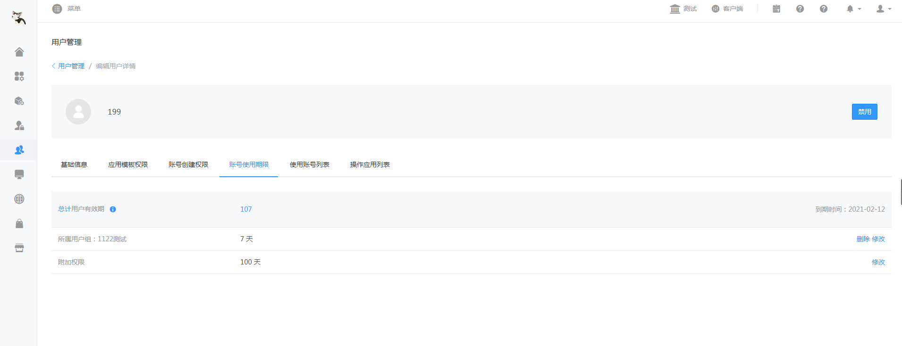Click the 用户管理 page heading
This screenshot has width=902, height=346.
coord(67,42)
